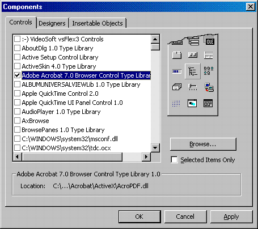
Task: Select the ImageList stacked-images icon
Action: [177, 87]
